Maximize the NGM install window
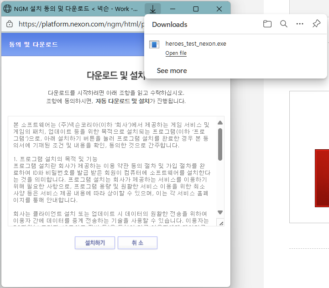Screen dimensions: 329x288 (196, 9)
